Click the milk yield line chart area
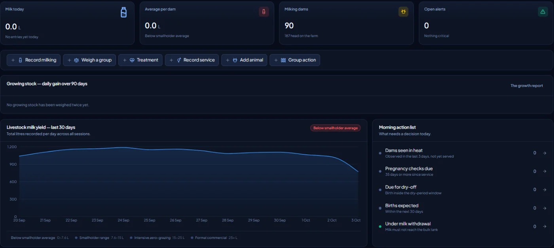 pyautogui.click(x=188, y=182)
